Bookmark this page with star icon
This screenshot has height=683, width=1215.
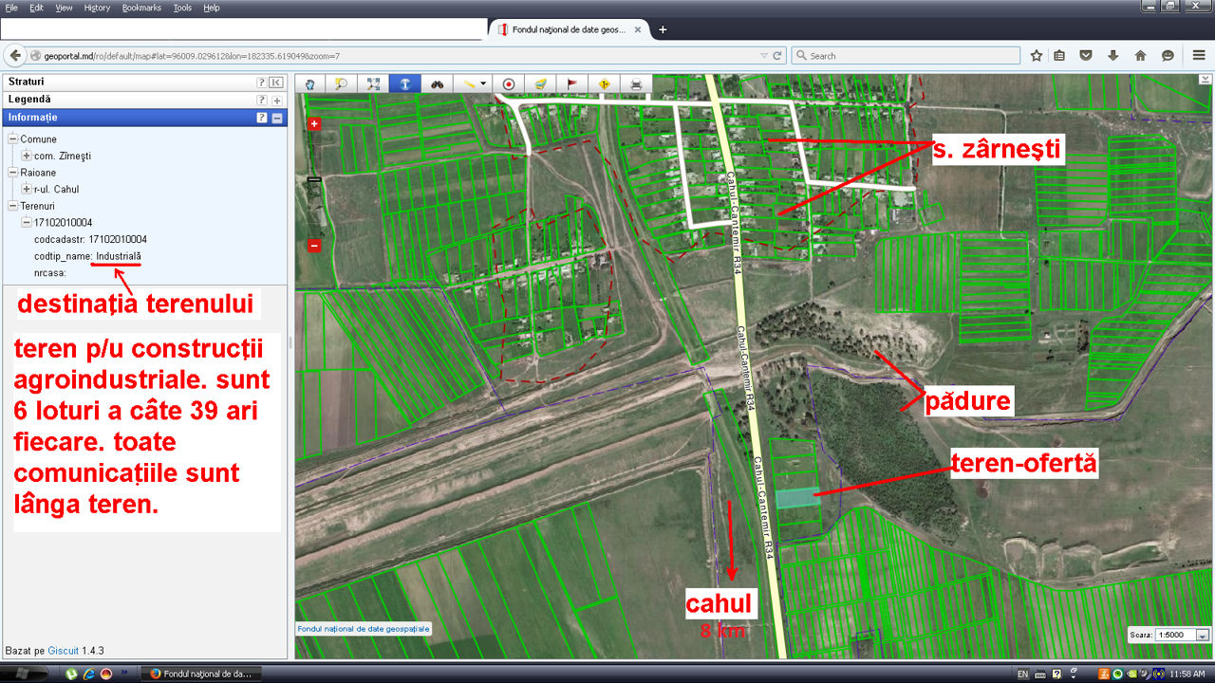(1037, 56)
